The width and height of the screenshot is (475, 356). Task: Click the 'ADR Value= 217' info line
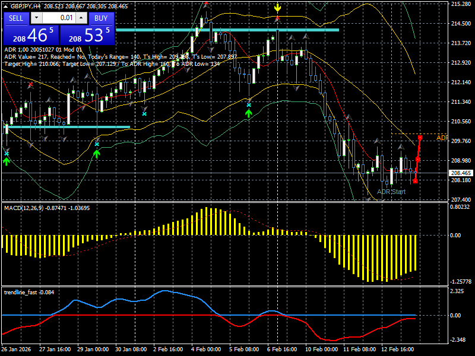(x=121, y=56)
